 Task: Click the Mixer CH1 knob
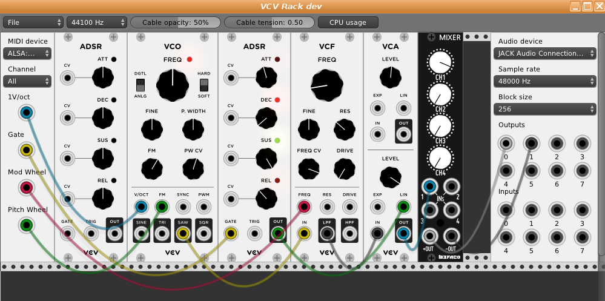pos(440,61)
